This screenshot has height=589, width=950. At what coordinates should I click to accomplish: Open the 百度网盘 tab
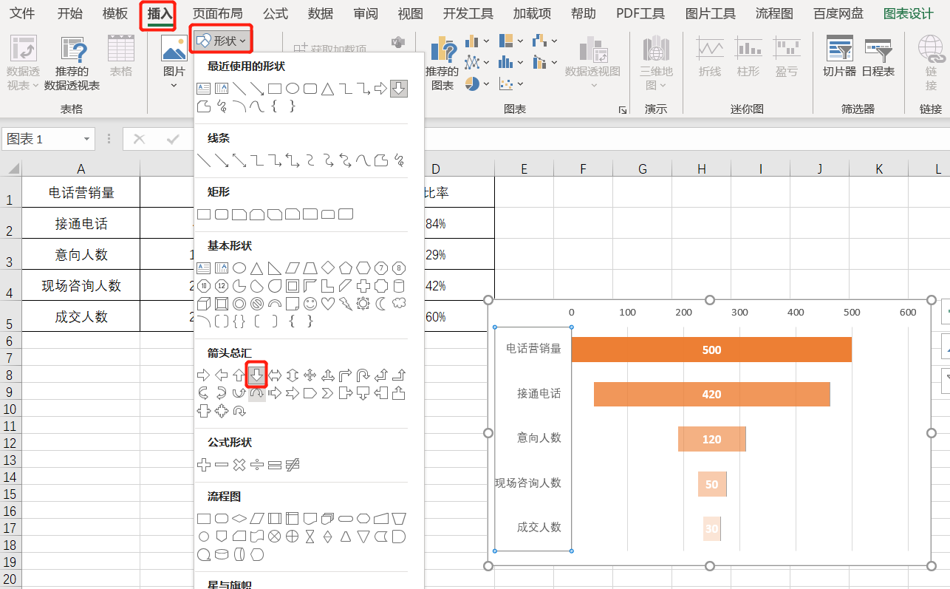coord(838,13)
